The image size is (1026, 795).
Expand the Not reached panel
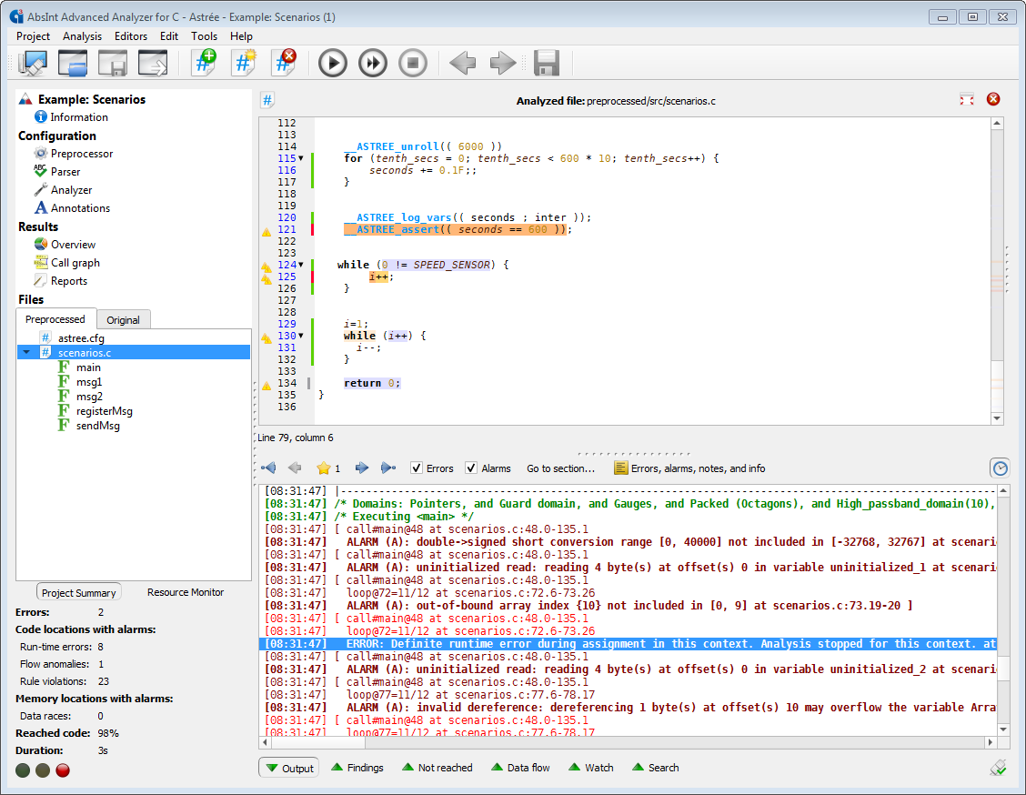[x=438, y=768]
